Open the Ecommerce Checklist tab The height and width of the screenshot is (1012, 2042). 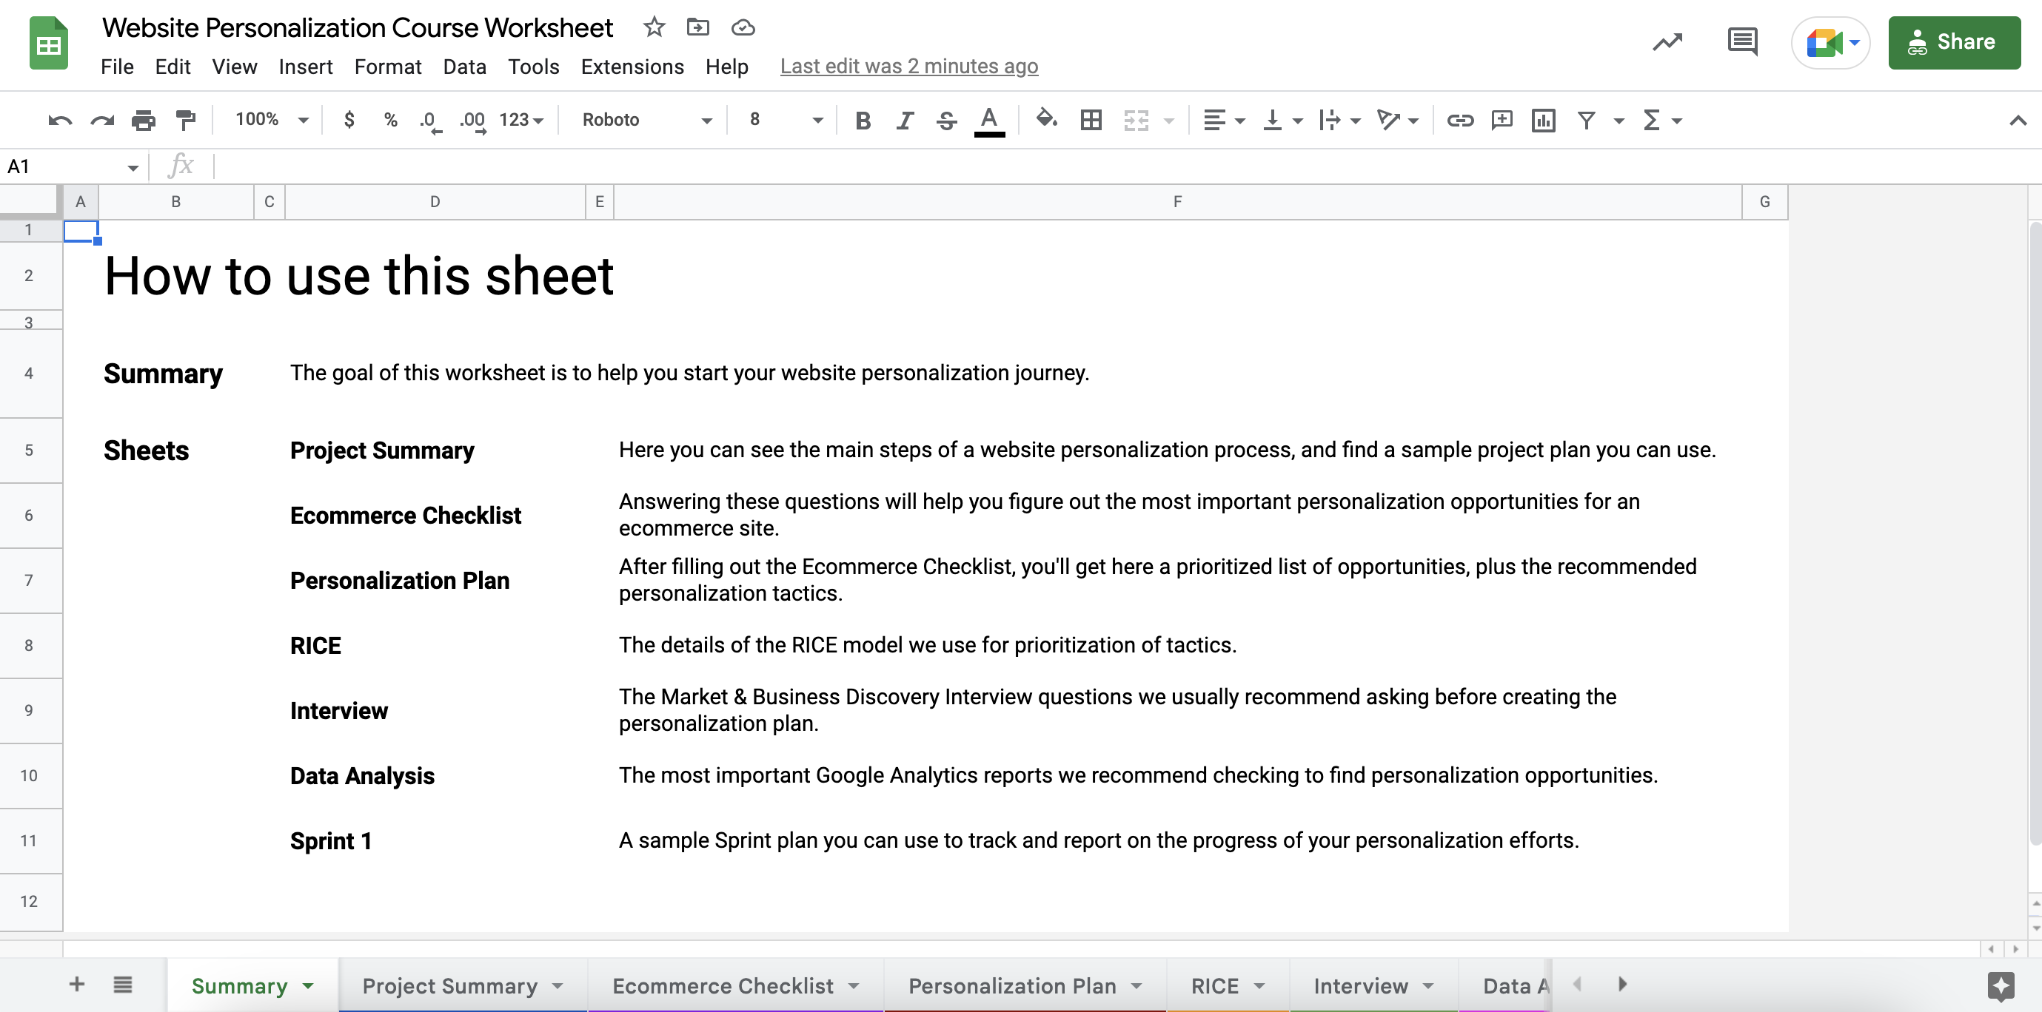(724, 985)
